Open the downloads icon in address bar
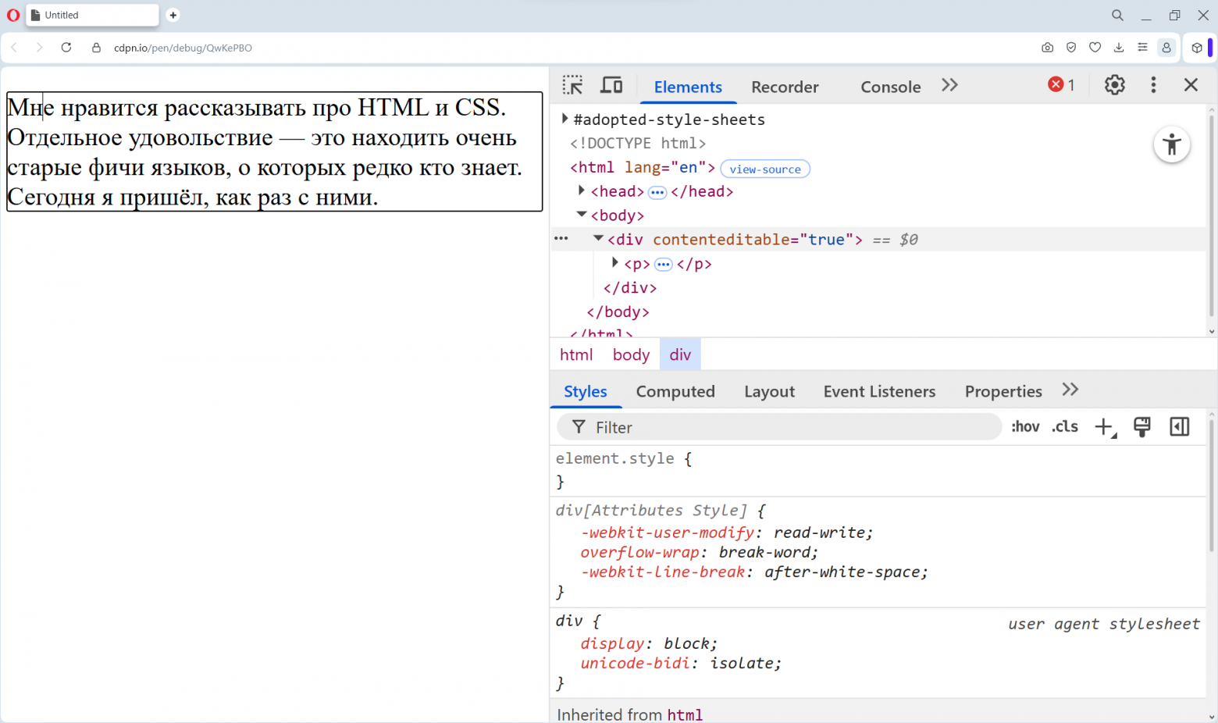The height and width of the screenshot is (723, 1218). (x=1119, y=48)
